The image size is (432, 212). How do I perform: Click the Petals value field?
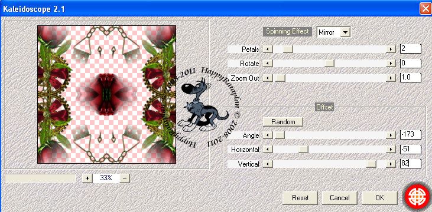click(x=411, y=49)
